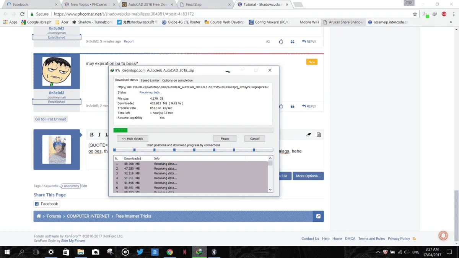Open taskbar search magnifier
Screen dimensions: 459x258
21,252
